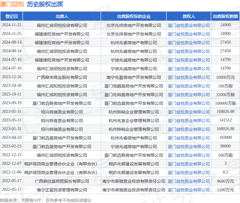
Task: Select target company 厦门恒融晨房地产开发有限公司
Action: tap(134, 86)
